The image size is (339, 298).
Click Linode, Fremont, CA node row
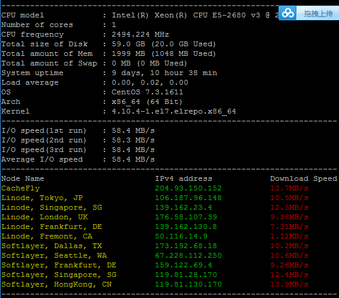tap(47, 236)
